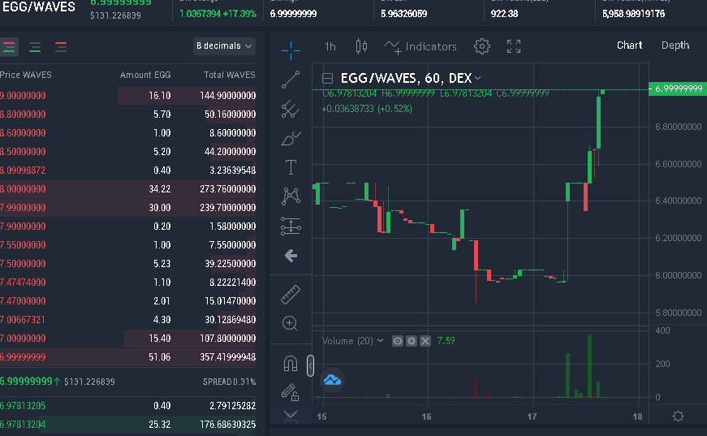Screen dimensions: 707x436
Task: Select the ruler measure tool
Action: pos(291,295)
